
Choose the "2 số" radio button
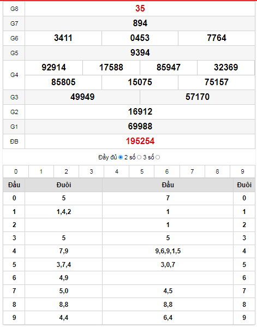tap(139, 157)
